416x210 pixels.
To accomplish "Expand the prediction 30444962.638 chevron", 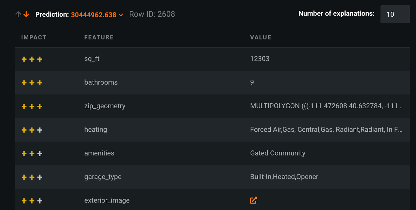I will (121, 15).
